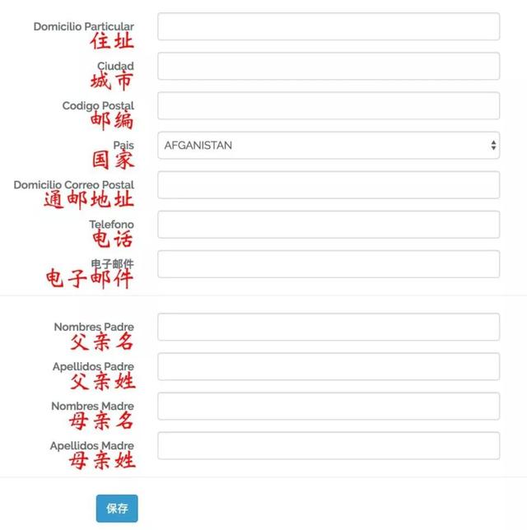Screen dimensions: 527x530
Task: Open the Pais country dropdown
Action: (x=329, y=145)
